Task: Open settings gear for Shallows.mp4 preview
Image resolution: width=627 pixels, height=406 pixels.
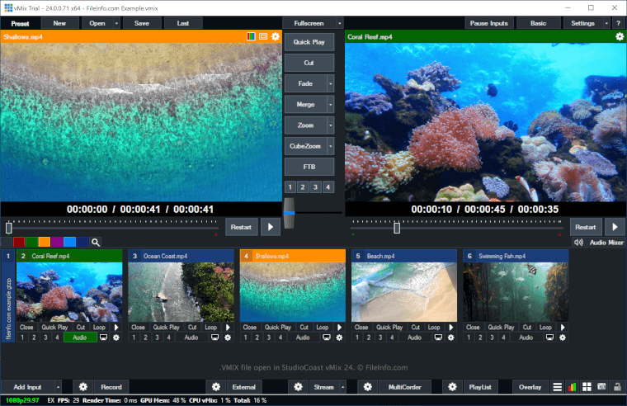Action: 276,37
